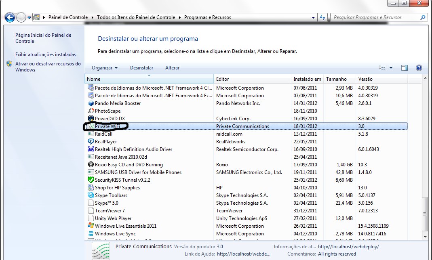Select the Private WiFi row by its name

[107, 126]
